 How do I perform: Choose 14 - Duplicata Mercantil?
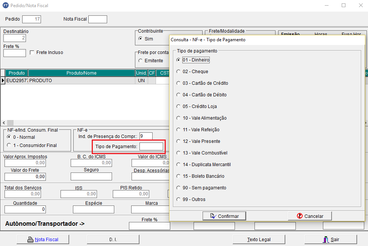(203, 165)
